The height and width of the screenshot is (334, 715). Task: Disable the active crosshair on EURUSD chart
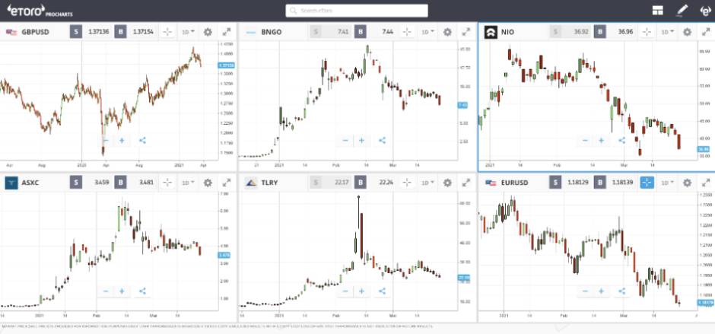pyautogui.click(x=647, y=183)
